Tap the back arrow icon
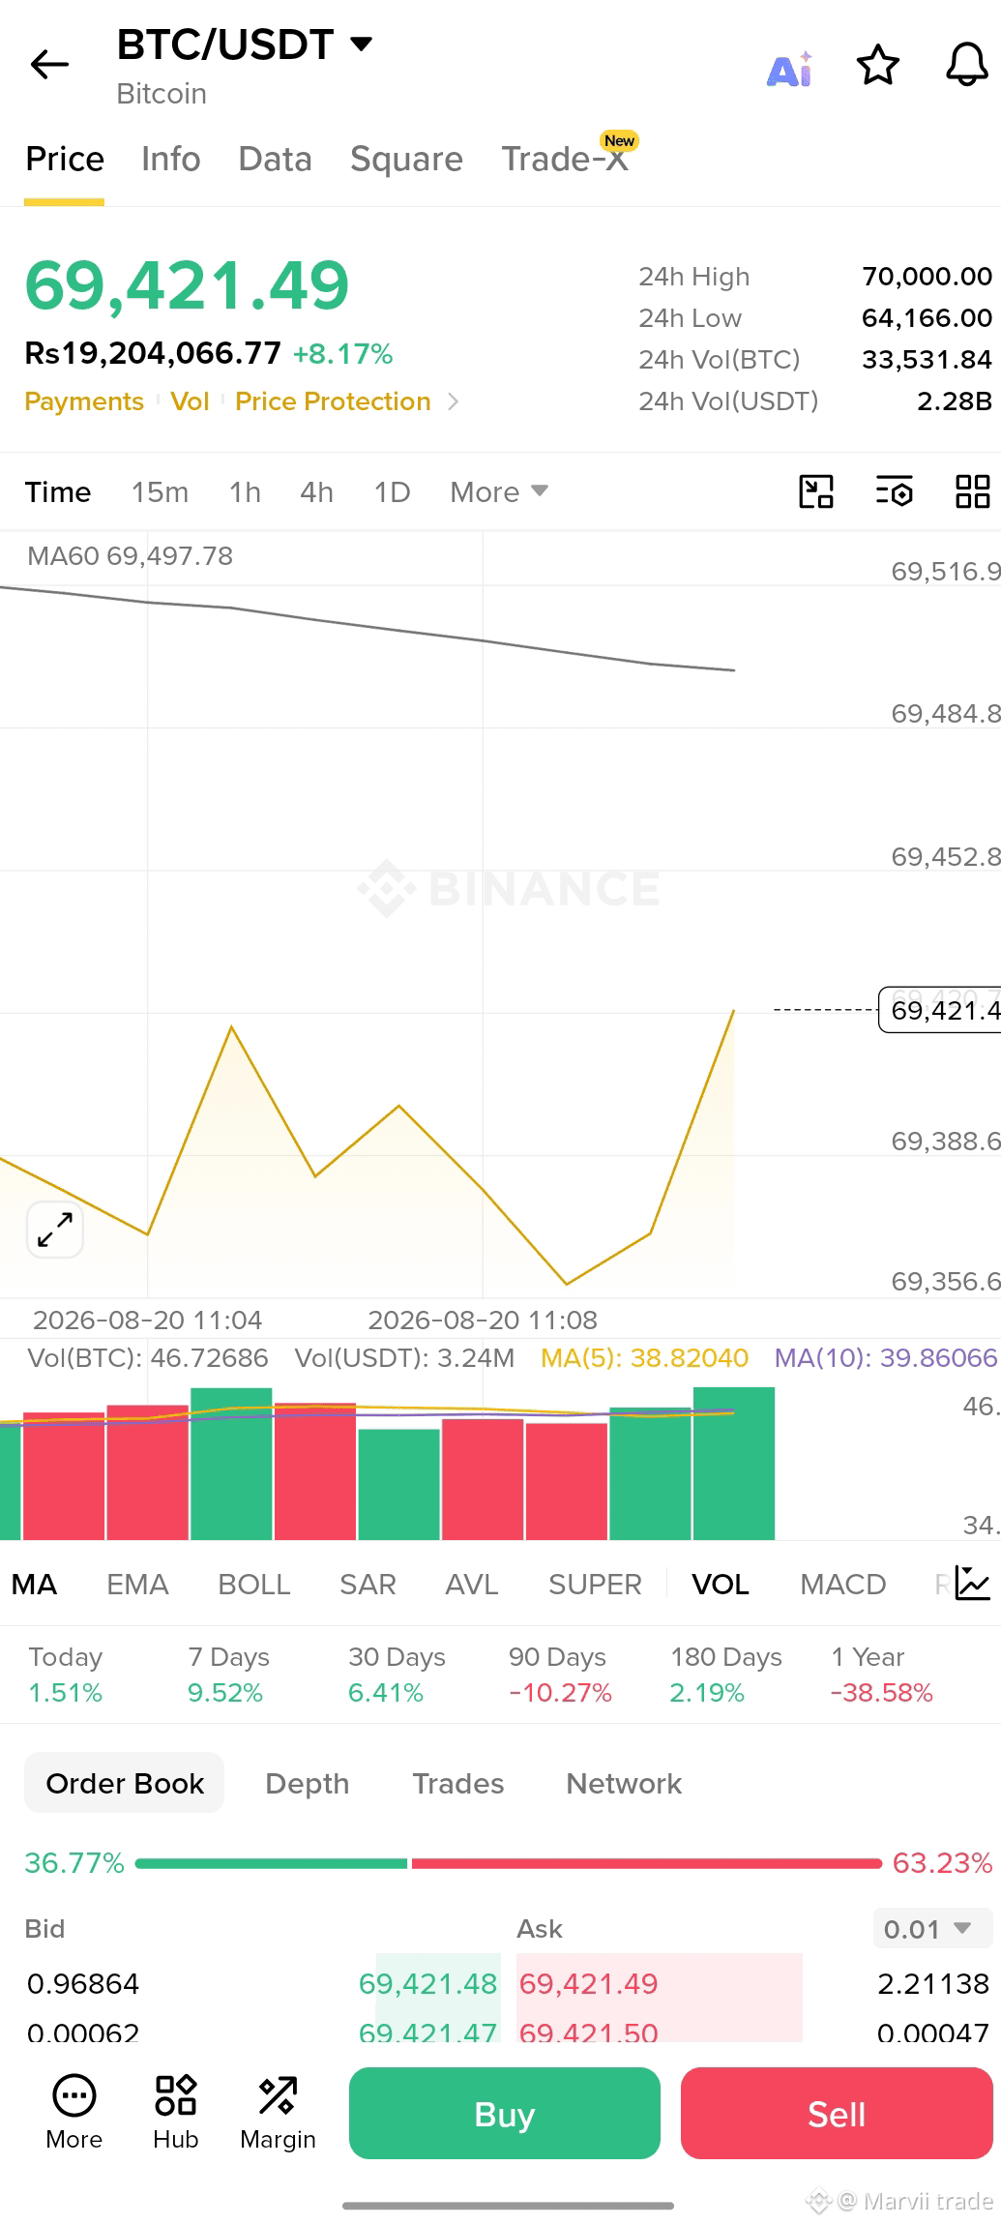The image size is (1001, 2225). point(49,65)
